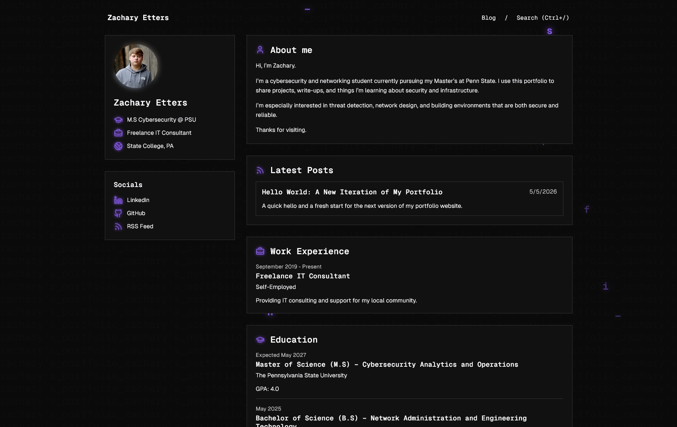The width and height of the screenshot is (677, 427).
Task: Click the About me heading
Action: (x=291, y=50)
